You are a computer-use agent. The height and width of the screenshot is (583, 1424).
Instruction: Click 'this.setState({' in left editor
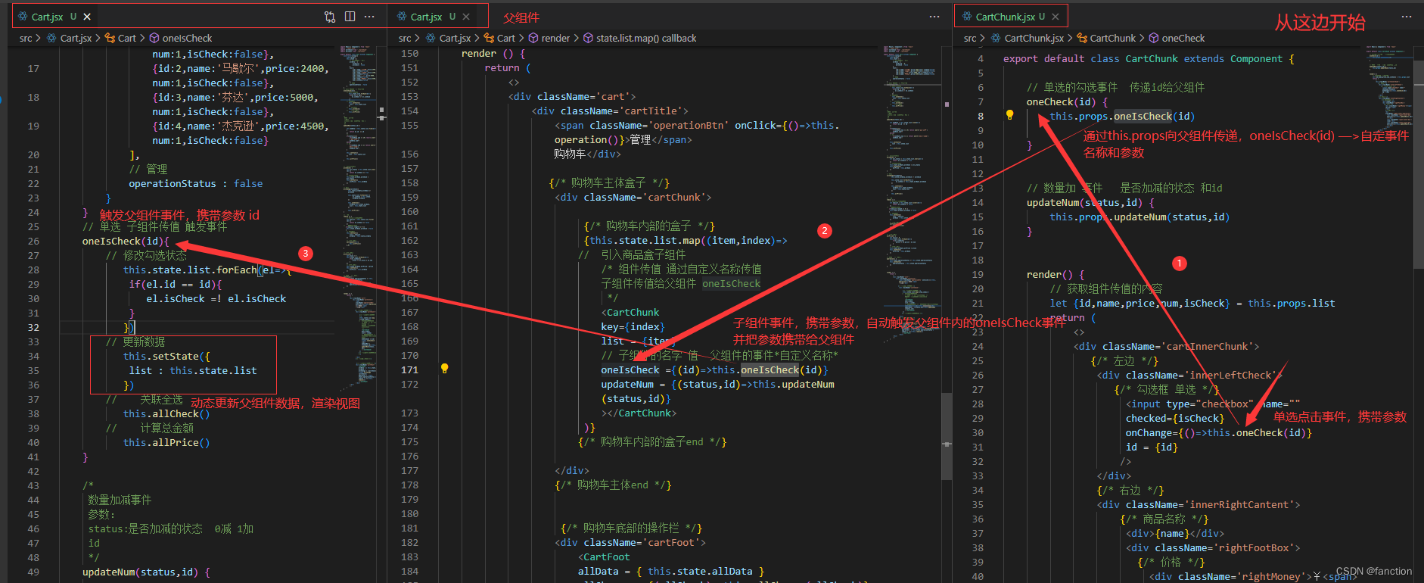pos(166,357)
